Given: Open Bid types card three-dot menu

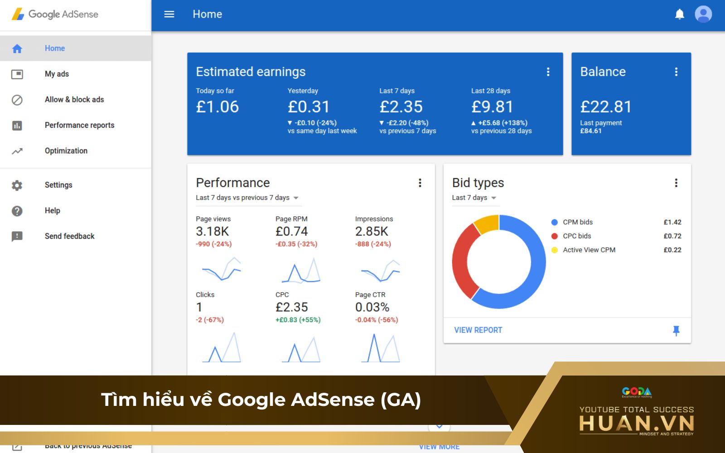Looking at the screenshot, I should pos(676,183).
